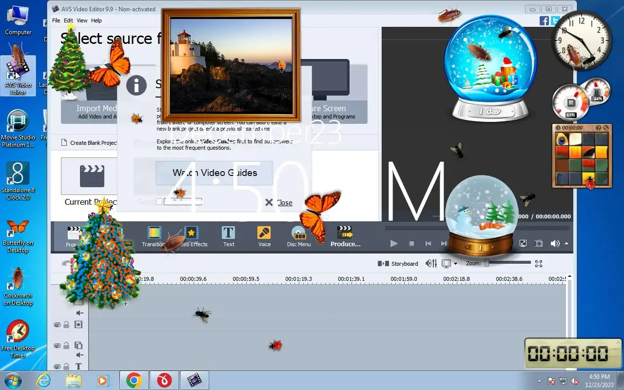Open the Disc Menu section
The image size is (624, 390).
tap(298, 236)
